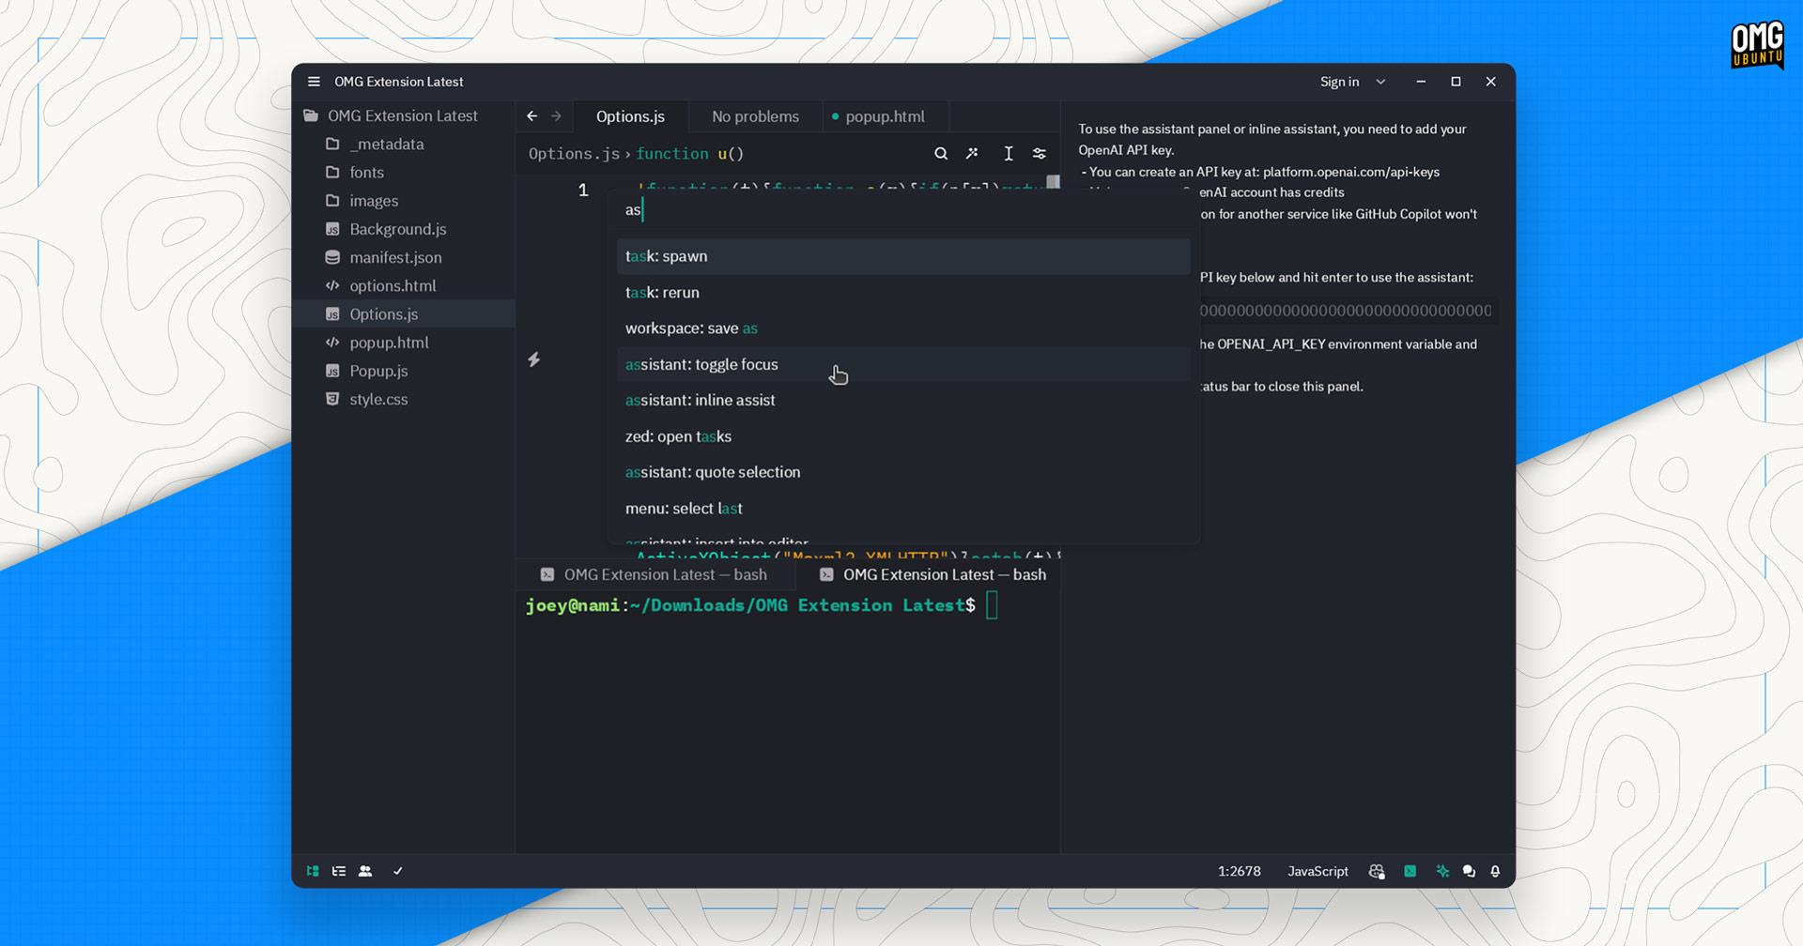This screenshot has width=1803, height=946.
Task: Select the inactive bash terminal tab
Action: coord(655,574)
